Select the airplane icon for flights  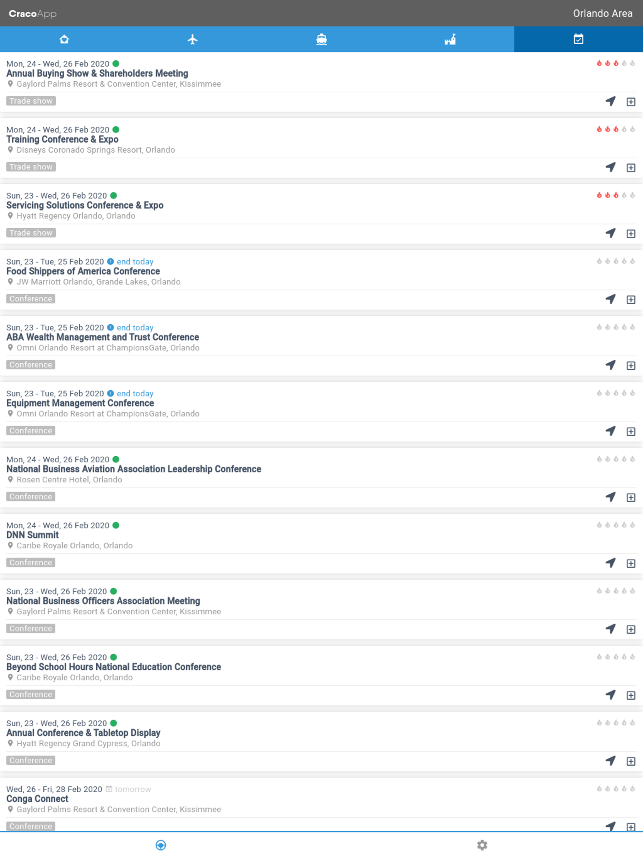click(193, 39)
